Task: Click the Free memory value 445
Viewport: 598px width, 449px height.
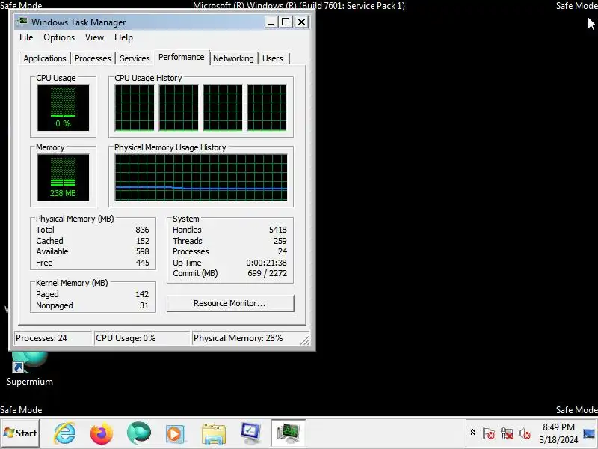Action: pos(143,263)
